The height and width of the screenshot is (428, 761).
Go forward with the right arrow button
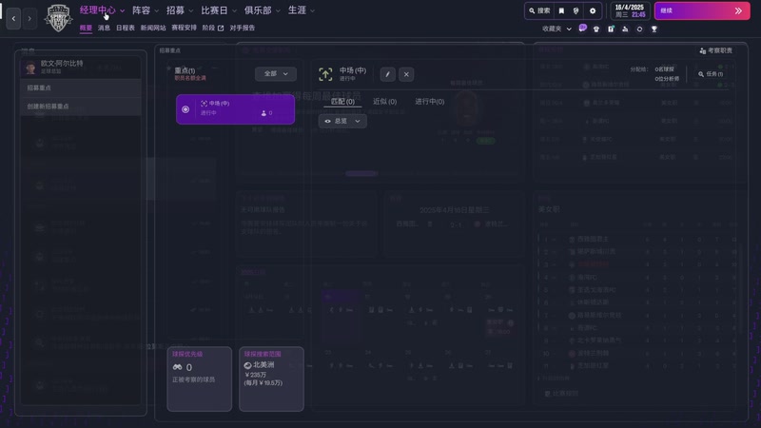click(29, 19)
